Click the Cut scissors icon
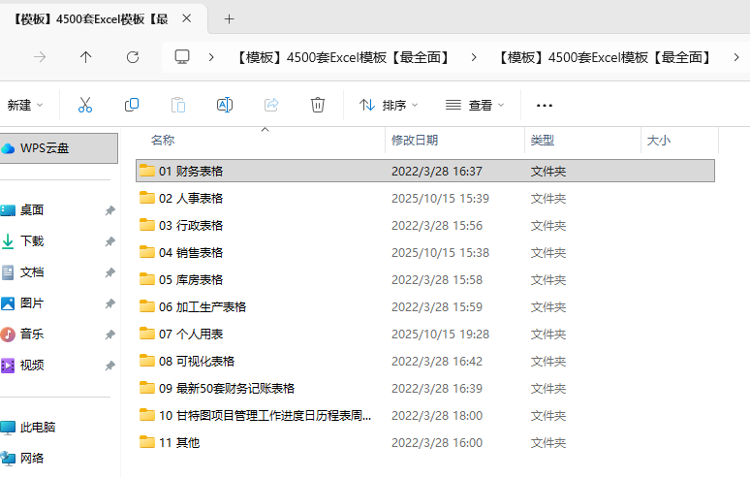750x478 pixels. [x=85, y=105]
